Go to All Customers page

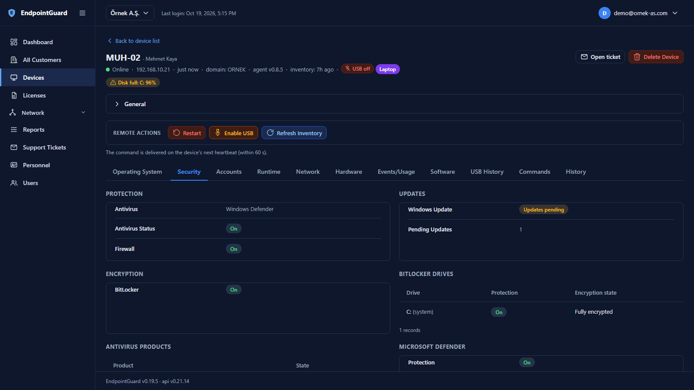pos(48,60)
